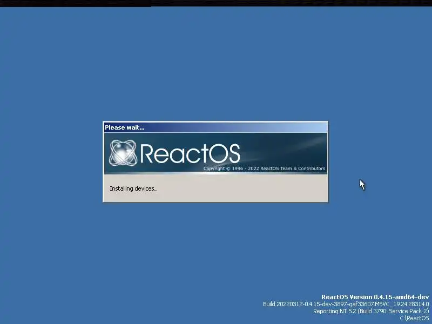Click 'ReactOS Version 0.4.15-amd64-dev' desktop text
The height and width of the screenshot is (324, 432).
375,297
